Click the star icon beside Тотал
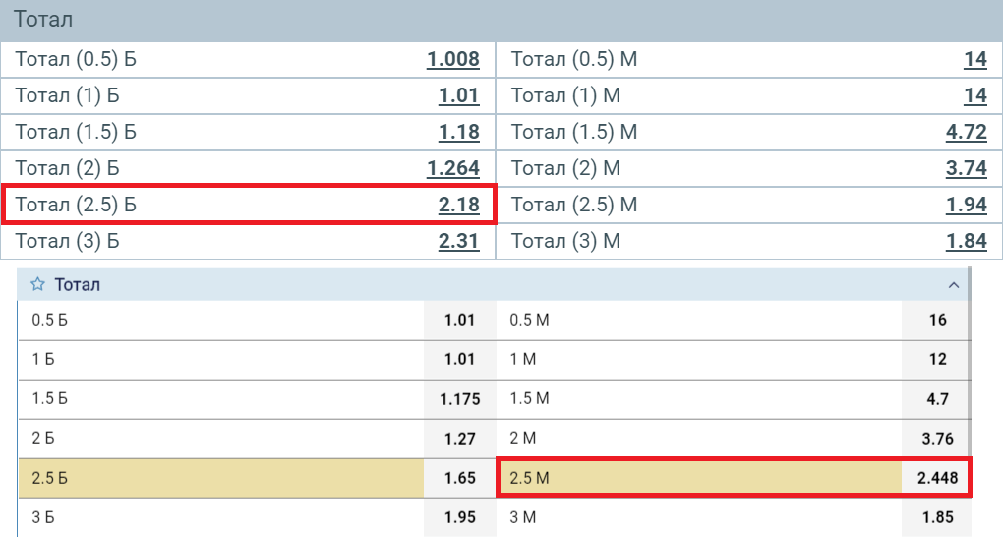Image resolution: width=1003 pixels, height=537 pixels. pyautogui.click(x=37, y=285)
